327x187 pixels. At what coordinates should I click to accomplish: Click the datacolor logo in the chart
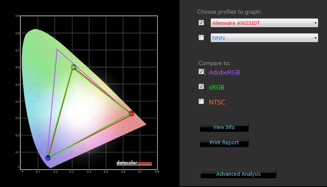click(134, 163)
